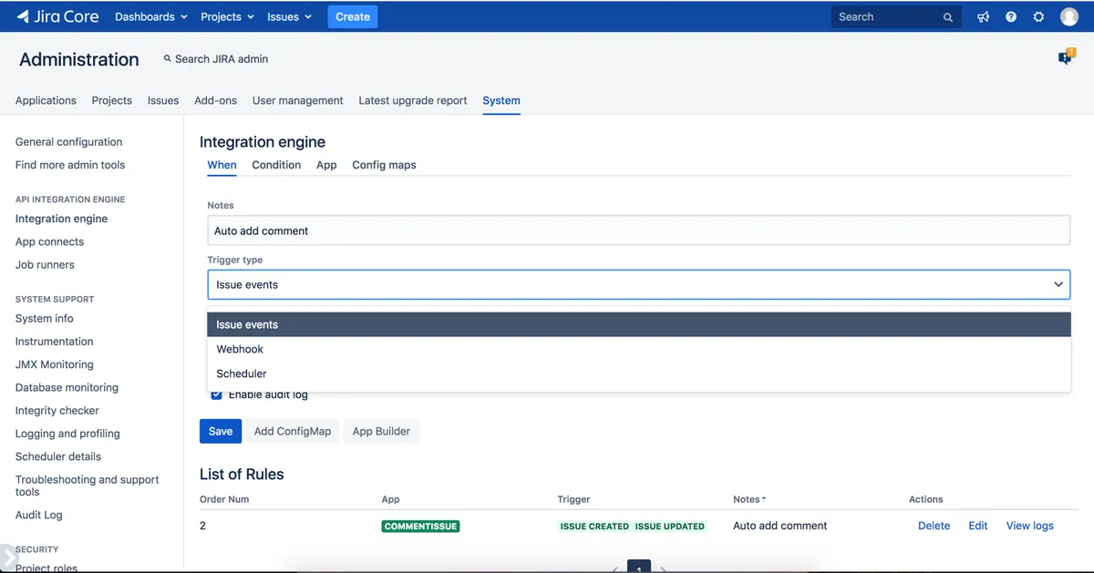Open System info in sidebar
The width and height of the screenshot is (1094, 573).
pos(45,319)
